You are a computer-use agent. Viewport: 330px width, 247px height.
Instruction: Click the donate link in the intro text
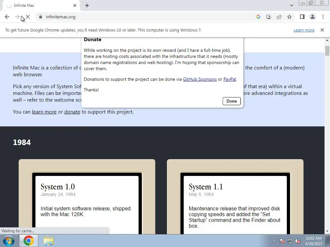[x=72, y=112]
